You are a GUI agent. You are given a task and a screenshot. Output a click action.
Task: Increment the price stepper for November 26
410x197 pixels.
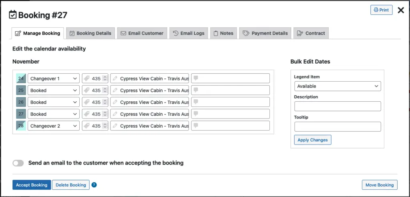[105, 101]
